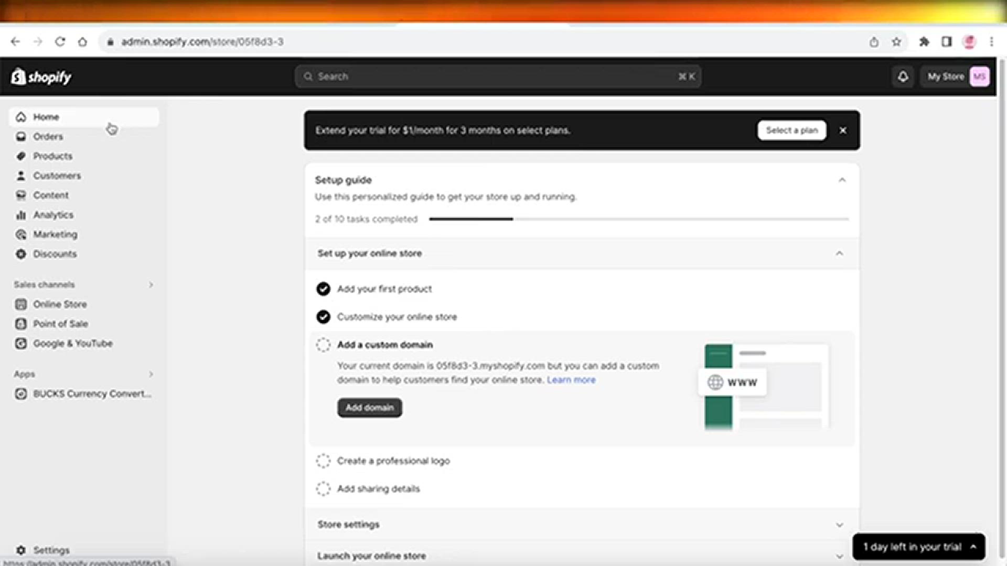
Task: Follow the Learn more link
Action: (571, 380)
